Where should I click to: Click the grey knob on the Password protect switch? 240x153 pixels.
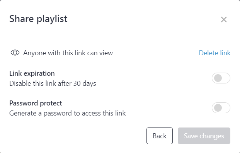218,108
